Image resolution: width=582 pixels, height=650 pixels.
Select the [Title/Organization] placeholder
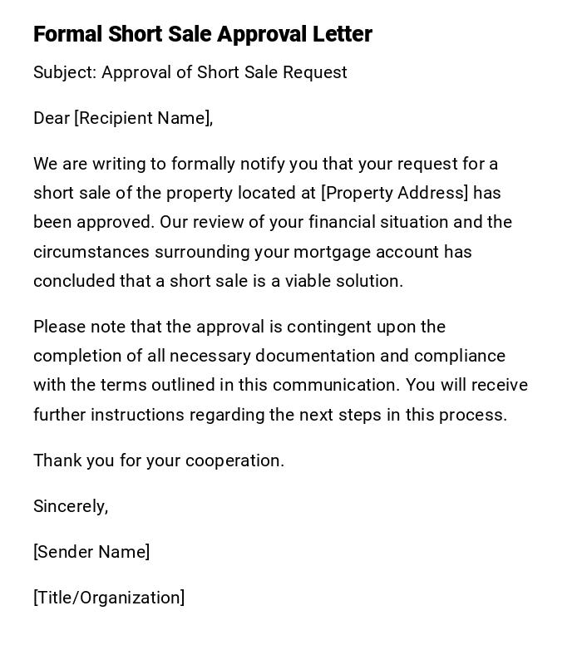click(109, 598)
